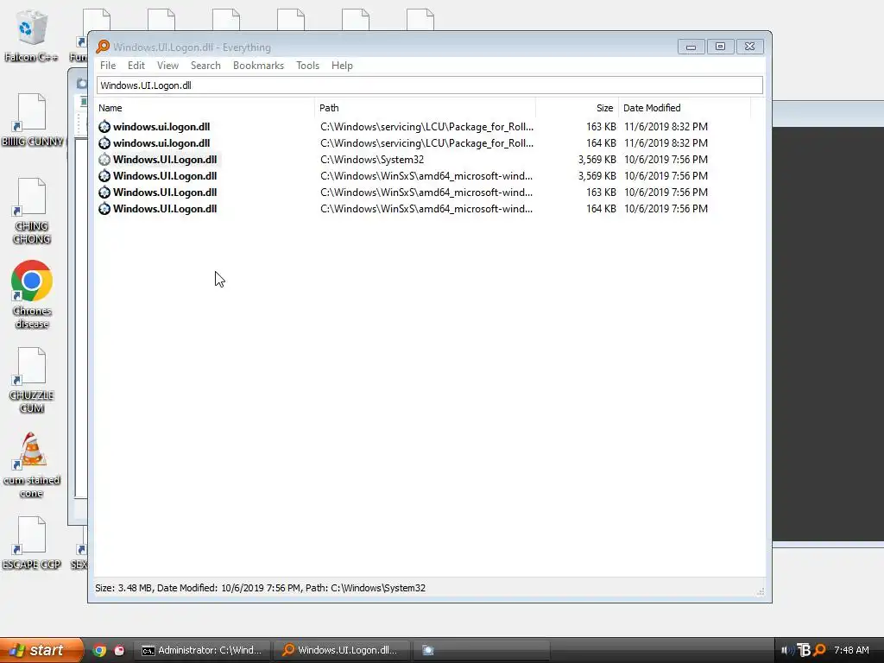Sort results by the Date Modified column header

685,108
